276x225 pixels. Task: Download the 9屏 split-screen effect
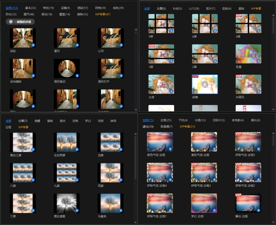coord(171,30)
